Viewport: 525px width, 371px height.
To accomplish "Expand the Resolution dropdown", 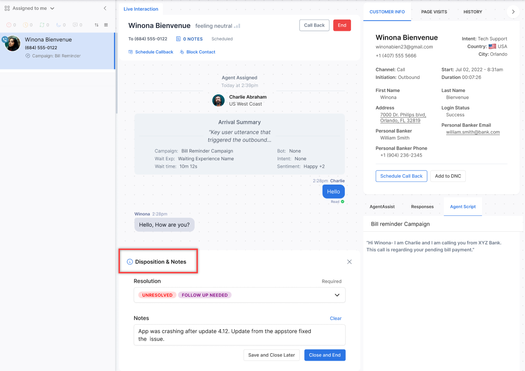I will (x=337, y=295).
